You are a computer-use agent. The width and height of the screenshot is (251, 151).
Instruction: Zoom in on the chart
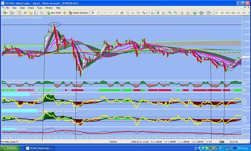pos(170,13)
